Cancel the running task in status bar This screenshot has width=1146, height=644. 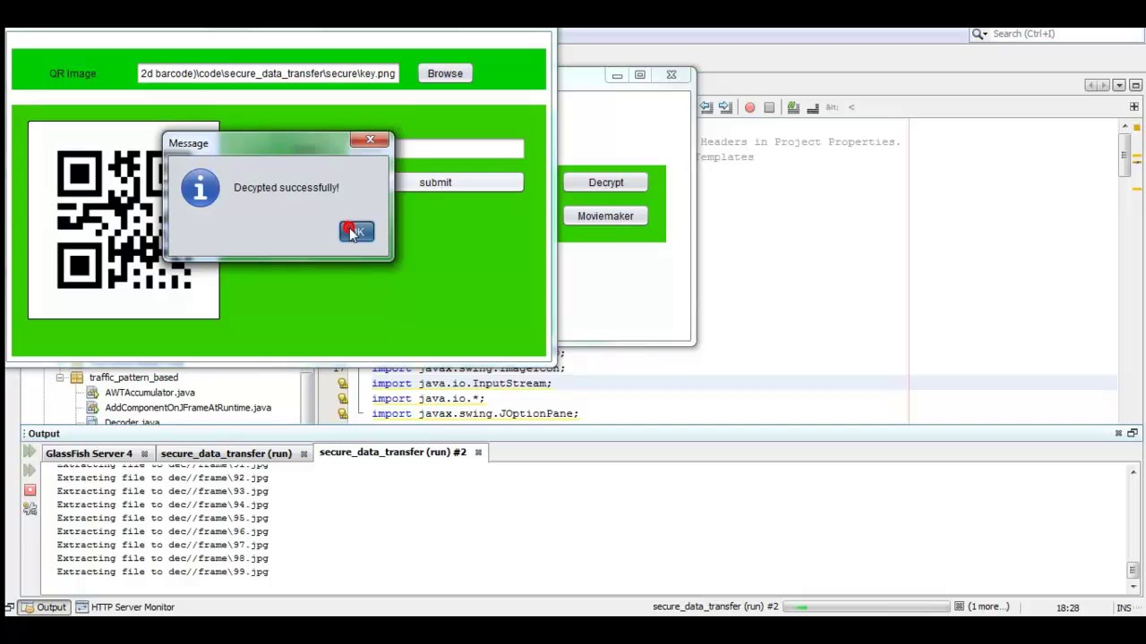pos(959,606)
